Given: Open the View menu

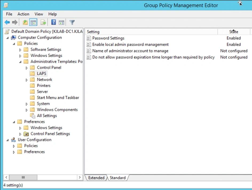Looking at the screenshot, I should tap(39, 14).
